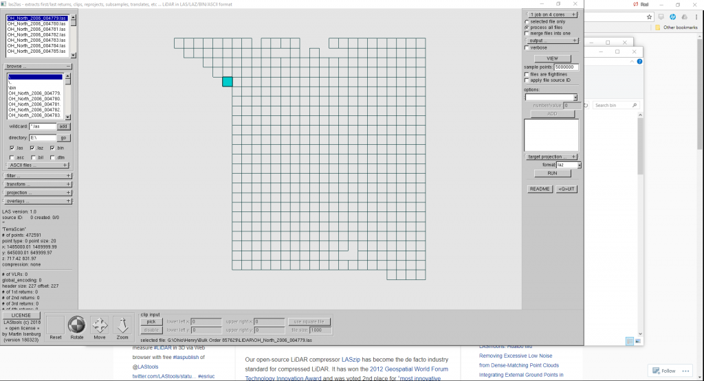Enable merge files into one
The width and height of the screenshot is (704, 381).
(527, 33)
